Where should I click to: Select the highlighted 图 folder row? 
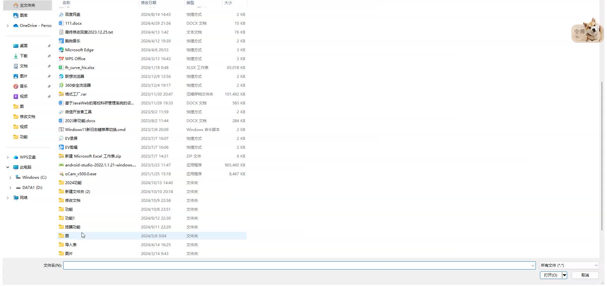tap(152, 236)
